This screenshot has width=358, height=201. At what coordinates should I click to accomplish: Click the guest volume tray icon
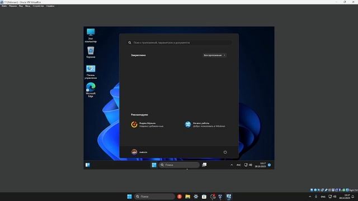coord(251,165)
